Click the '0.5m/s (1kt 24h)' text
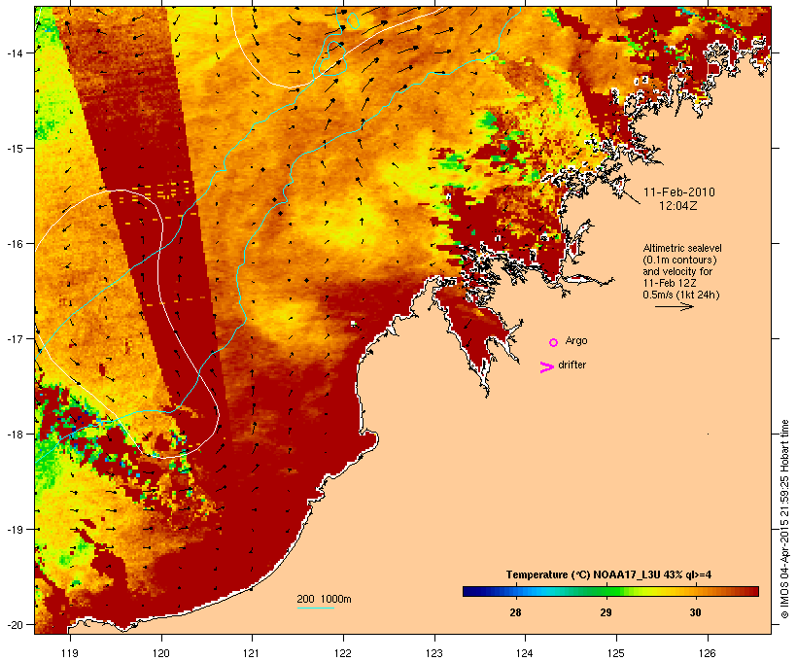Image resolution: width=797 pixels, height=661 pixels. tap(681, 295)
